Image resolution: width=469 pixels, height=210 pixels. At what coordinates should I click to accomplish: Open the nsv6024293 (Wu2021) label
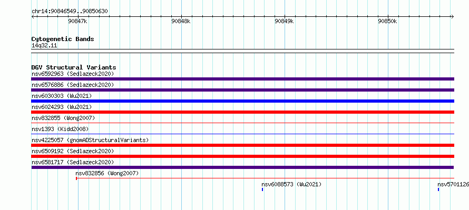[62, 107]
